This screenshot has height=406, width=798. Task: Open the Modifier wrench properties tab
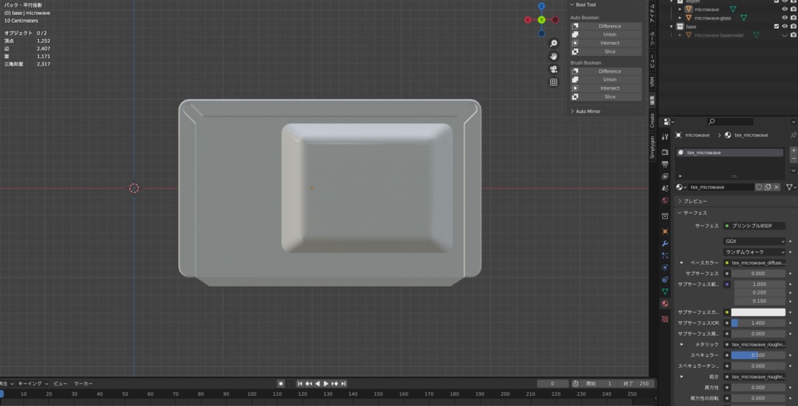pos(665,244)
